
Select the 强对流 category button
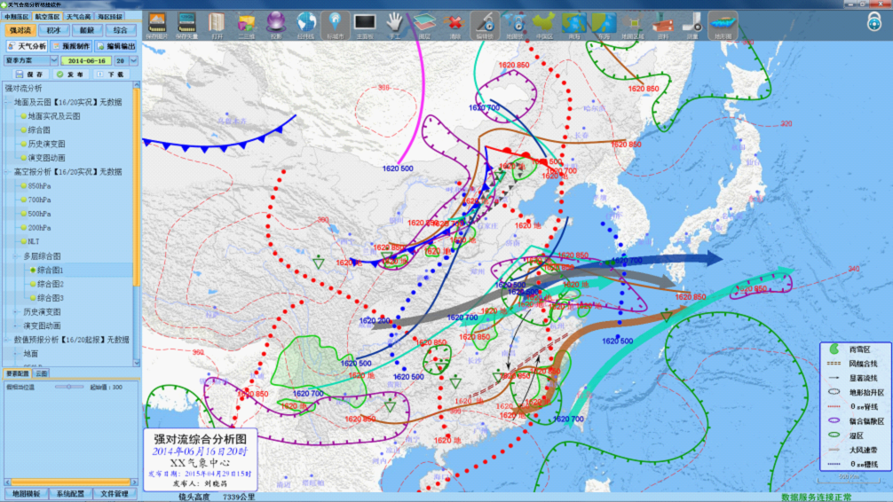pos(20,30)
